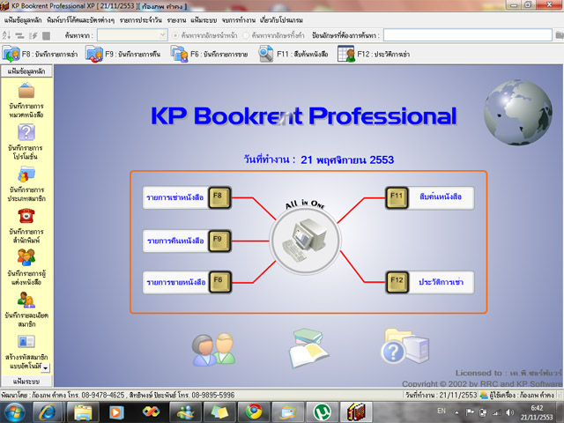Open the เกี่ยวกับโปรแกรม menu

281,20
